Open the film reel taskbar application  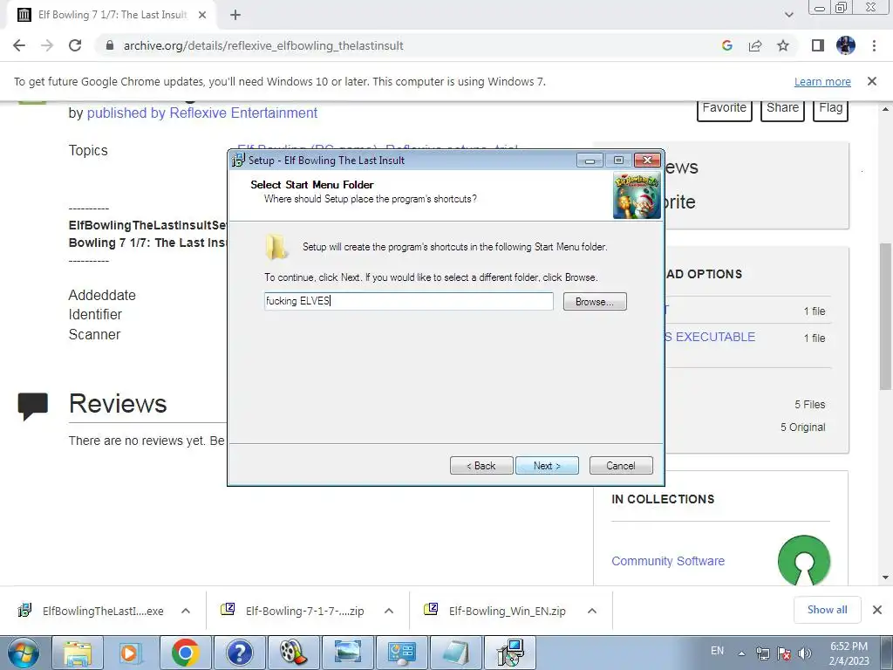[x=293, y=653]
